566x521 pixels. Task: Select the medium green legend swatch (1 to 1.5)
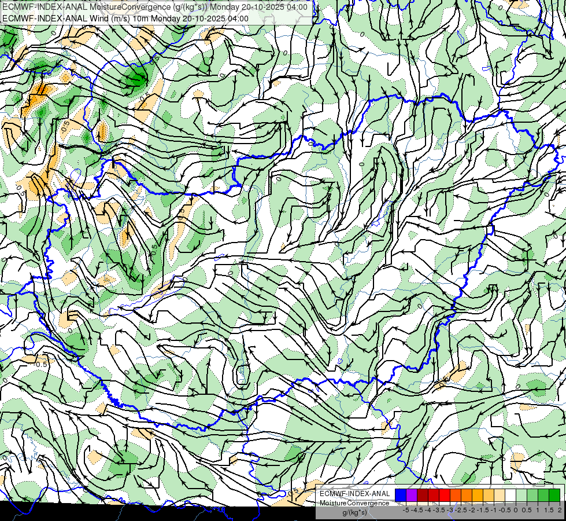543,496
